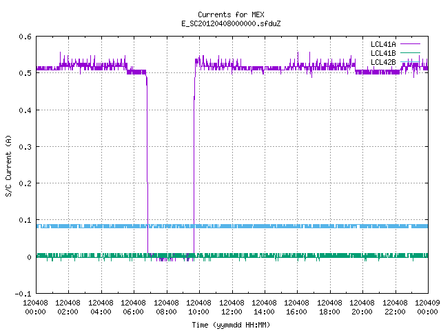Select the filename E_SC20120408000000.sfduZ subtitle
Screen dimensions: 441x331
[231, 23]
